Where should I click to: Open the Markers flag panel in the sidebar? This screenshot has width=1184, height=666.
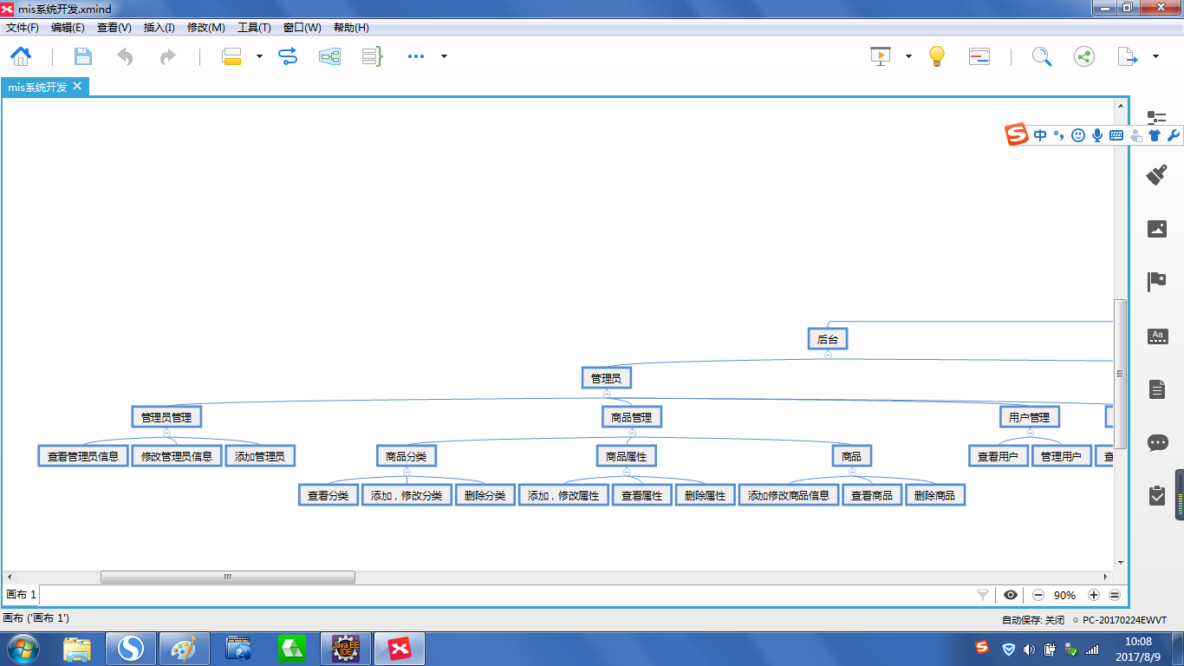pyautogui.click(x=1157, y=282)
